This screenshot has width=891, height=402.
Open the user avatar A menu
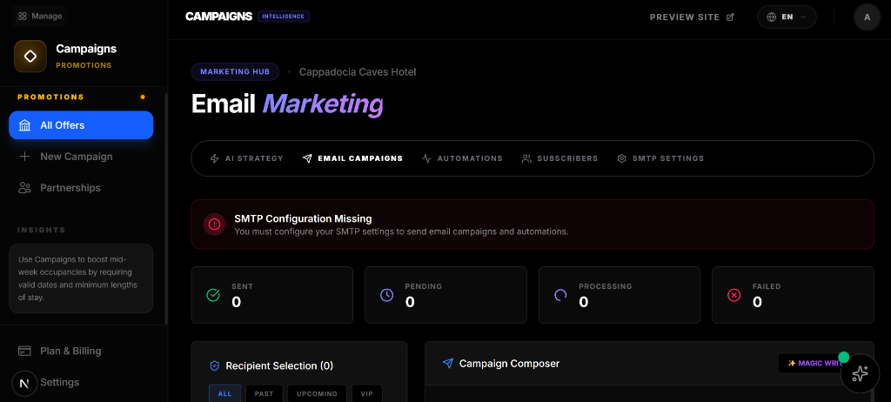click(867, 17)
